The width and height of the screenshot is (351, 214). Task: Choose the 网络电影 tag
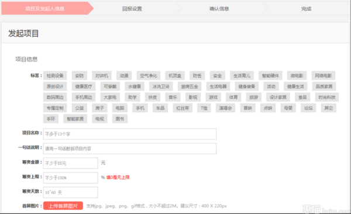pyautogui.click(x=324, y=75)
